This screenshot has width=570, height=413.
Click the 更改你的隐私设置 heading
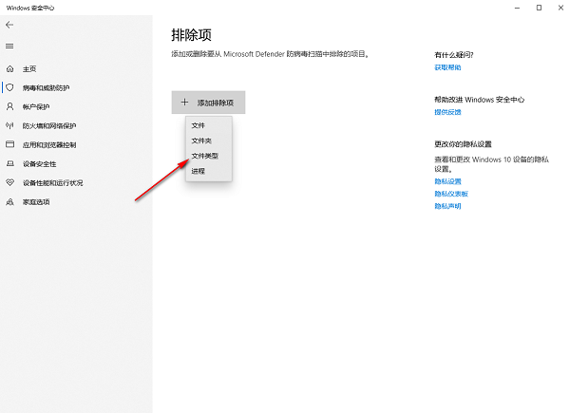[463, 144]
